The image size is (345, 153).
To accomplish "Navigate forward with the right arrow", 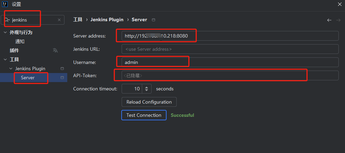I will (338, 20).
